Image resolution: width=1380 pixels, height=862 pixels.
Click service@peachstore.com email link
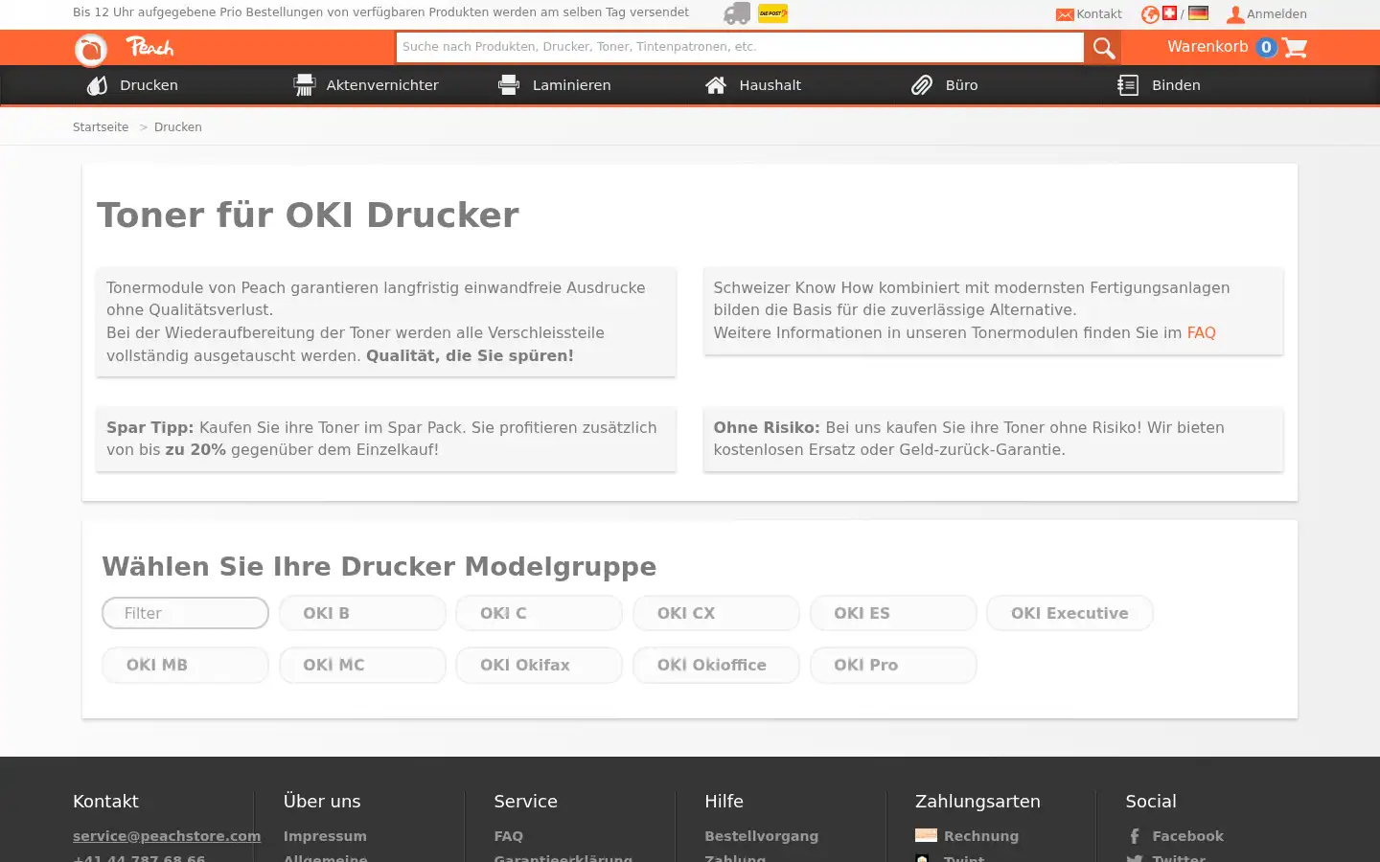click(167, 836)
